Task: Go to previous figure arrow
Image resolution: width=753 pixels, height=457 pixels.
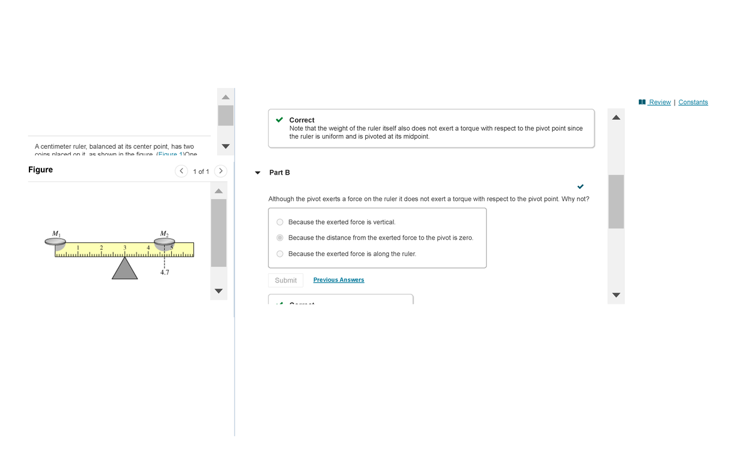Action: point(181,171)
